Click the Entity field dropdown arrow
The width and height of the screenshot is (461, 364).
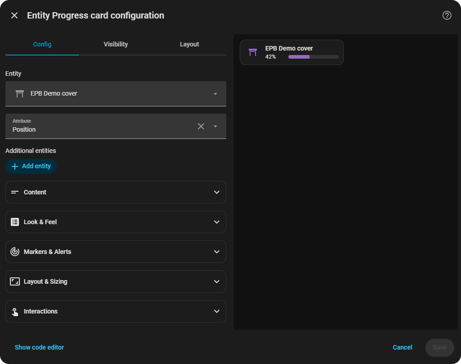[215, 94]
